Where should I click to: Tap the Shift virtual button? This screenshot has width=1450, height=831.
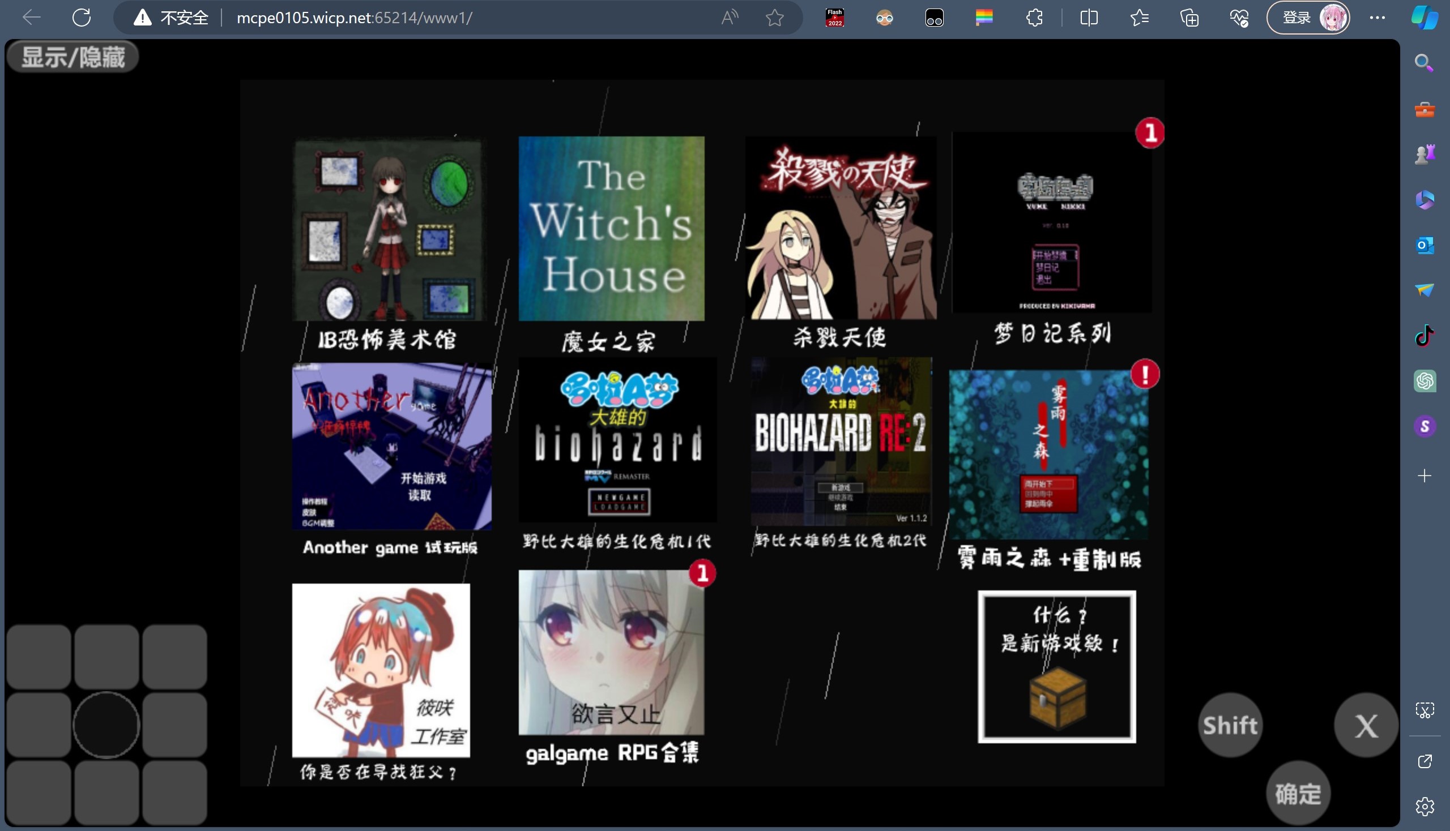click(1230, 725)
